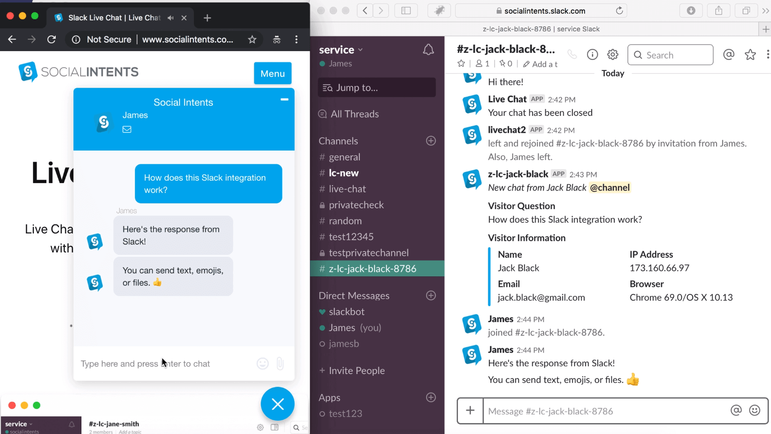
Task: Add an app with Apps plus icon
Action: (431, 397)
